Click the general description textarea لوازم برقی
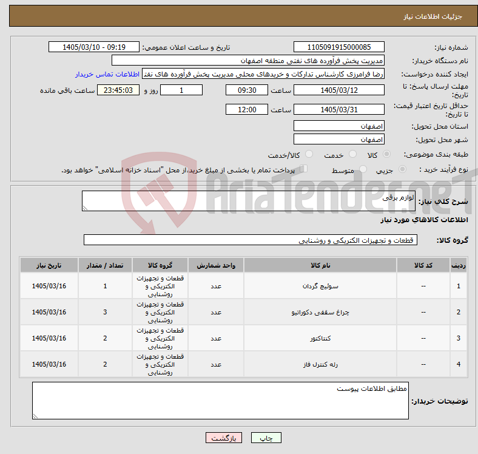 pyautogui.click(x=249, y=201)
